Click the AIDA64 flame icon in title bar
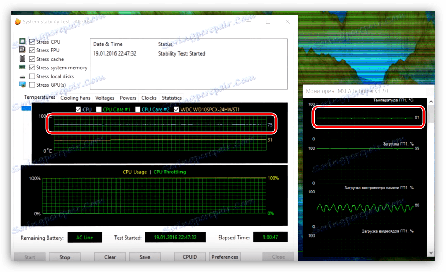This screenshot has width=446, height=272. [18, 22]
